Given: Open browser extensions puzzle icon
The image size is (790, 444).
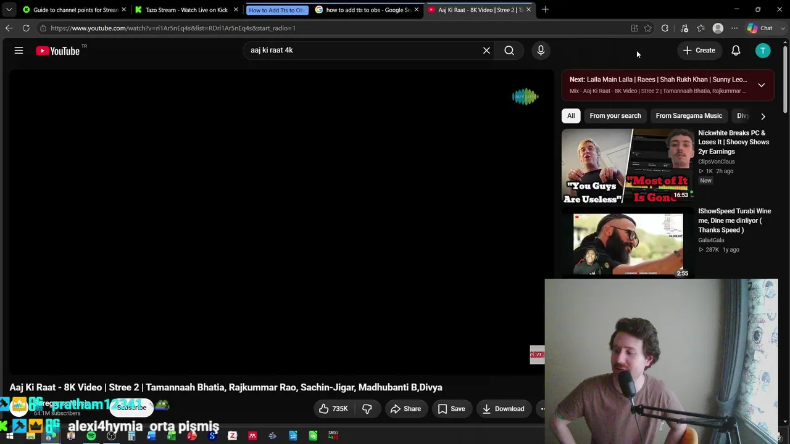Looking at the screenshot, I should pos(665,28).
